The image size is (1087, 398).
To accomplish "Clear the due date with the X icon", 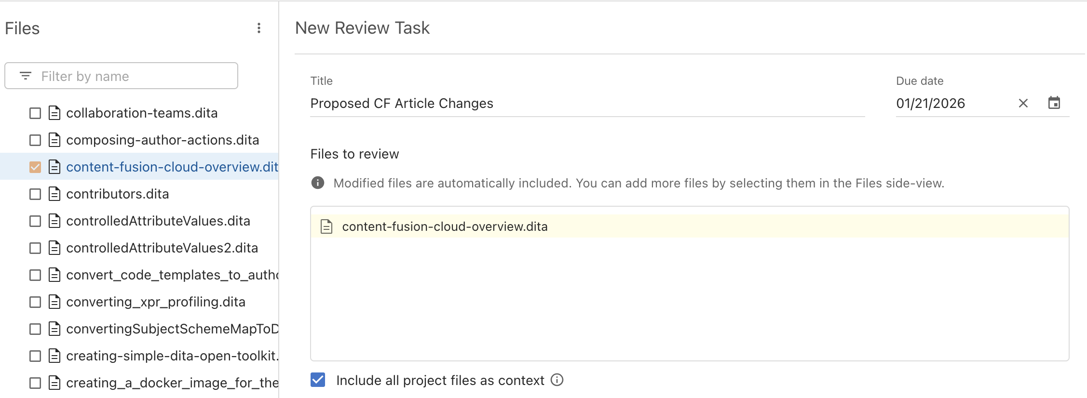I will tap(1023, 103).
